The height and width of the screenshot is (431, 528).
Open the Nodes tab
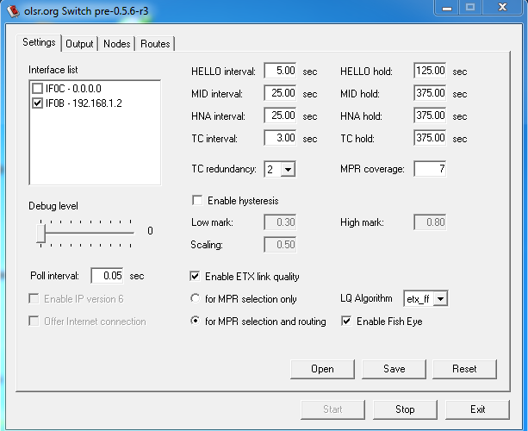coord(118,44)
